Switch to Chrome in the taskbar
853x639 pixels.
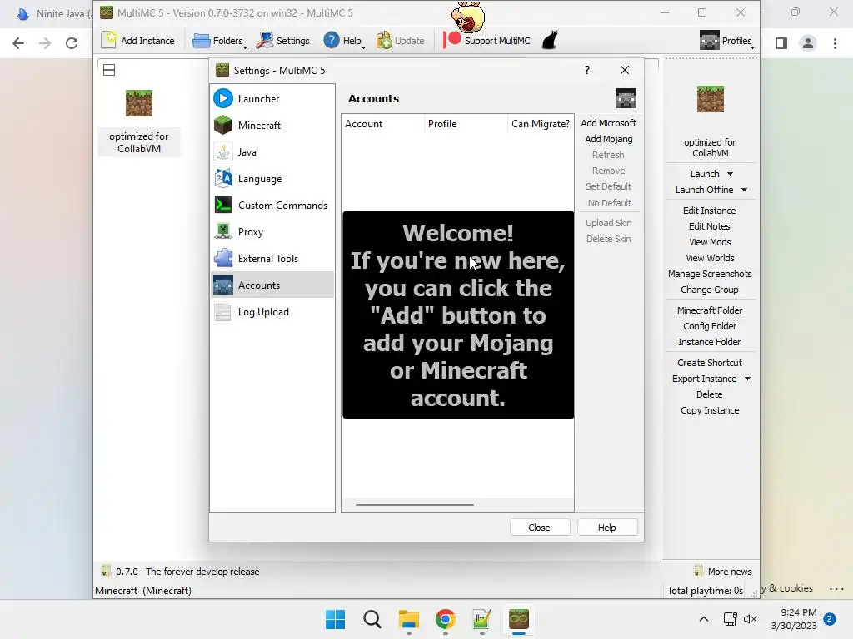pos(446,619)
